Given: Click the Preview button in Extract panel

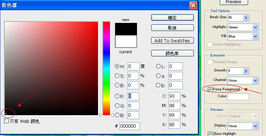Looking at the screenshot, I should pyautogui.click(x=234, y=2).
